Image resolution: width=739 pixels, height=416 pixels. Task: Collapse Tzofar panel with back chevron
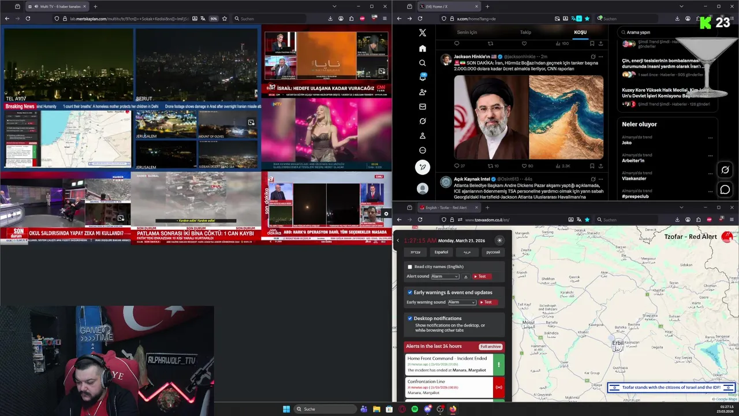click(398, 240)
